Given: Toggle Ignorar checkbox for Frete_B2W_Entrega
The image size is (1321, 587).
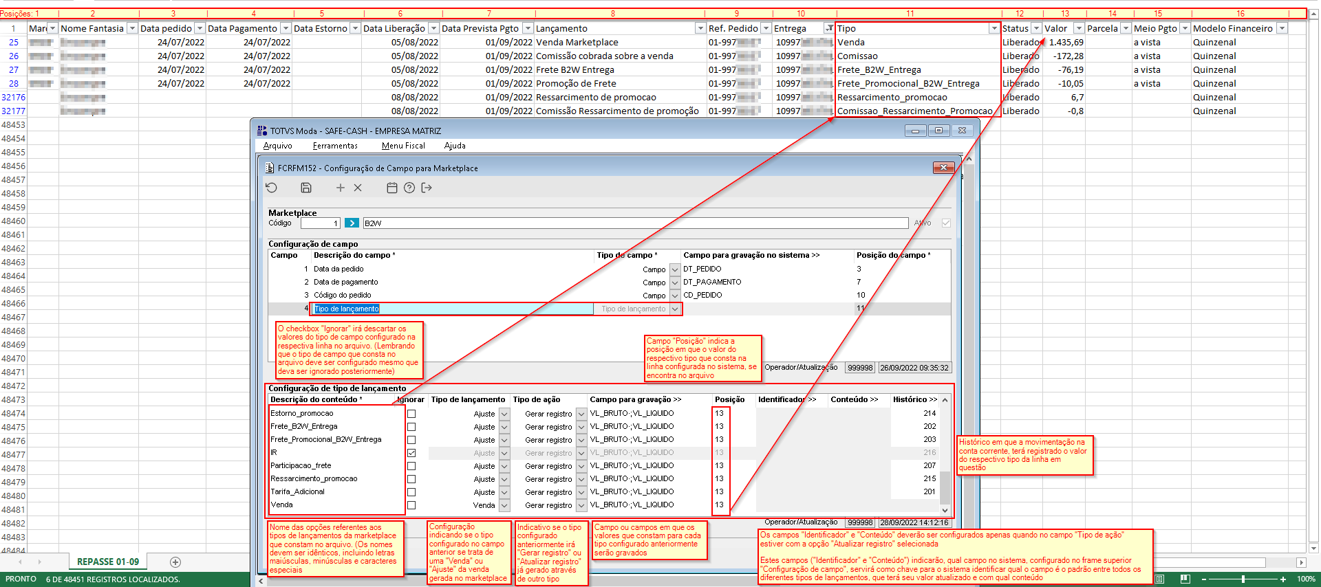Looking at the screenshot, I should coord(411,427).
